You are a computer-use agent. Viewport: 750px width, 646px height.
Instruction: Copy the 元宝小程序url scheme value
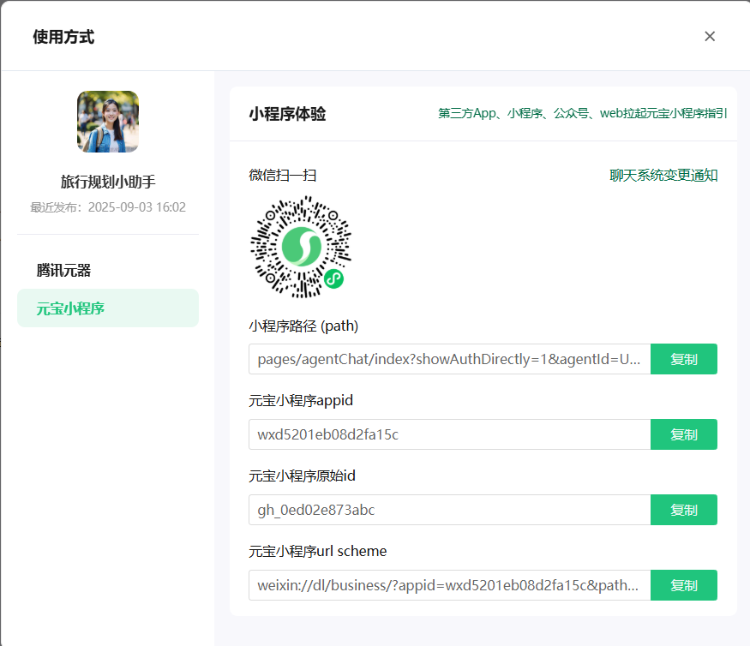683,585
